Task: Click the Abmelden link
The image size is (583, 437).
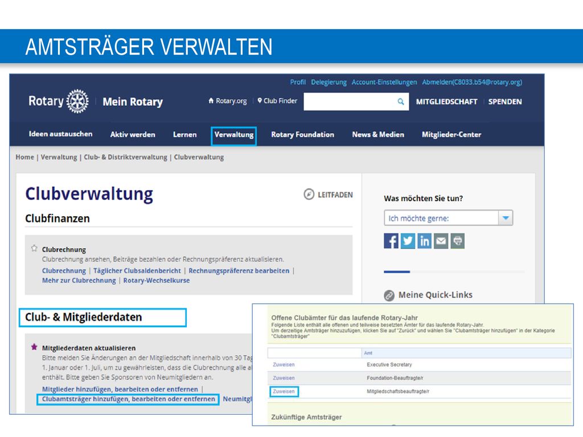Action: pyautogui.click(x=472, y=82)
